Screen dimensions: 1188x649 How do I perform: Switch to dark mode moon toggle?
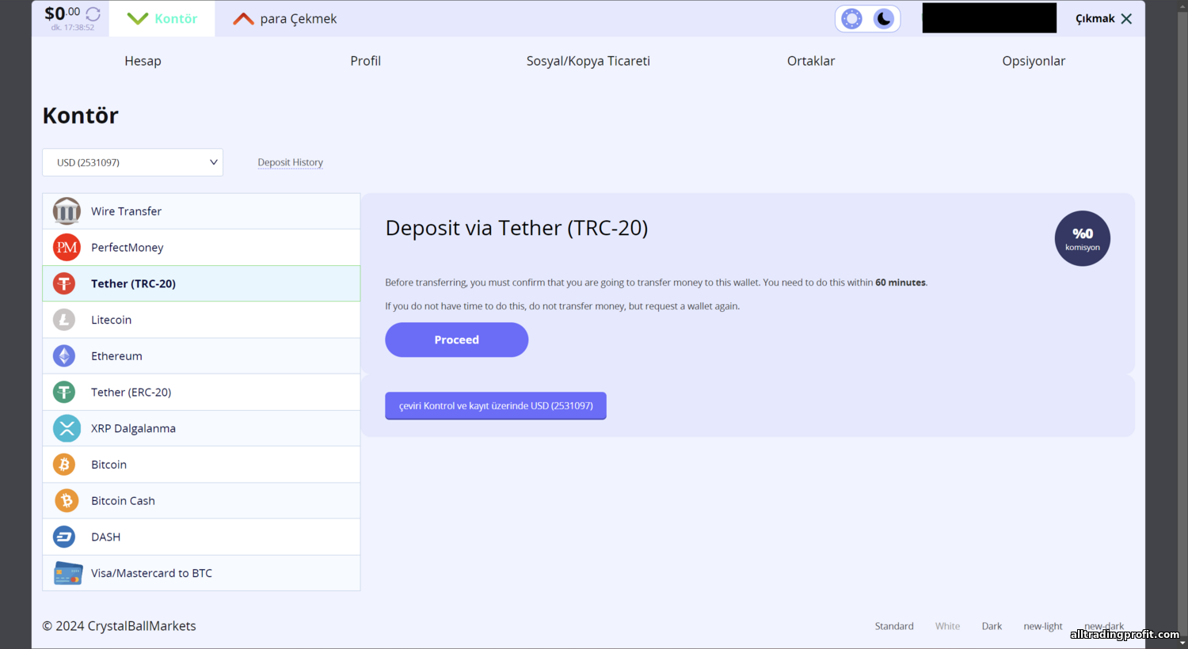(x=884, y=19)
